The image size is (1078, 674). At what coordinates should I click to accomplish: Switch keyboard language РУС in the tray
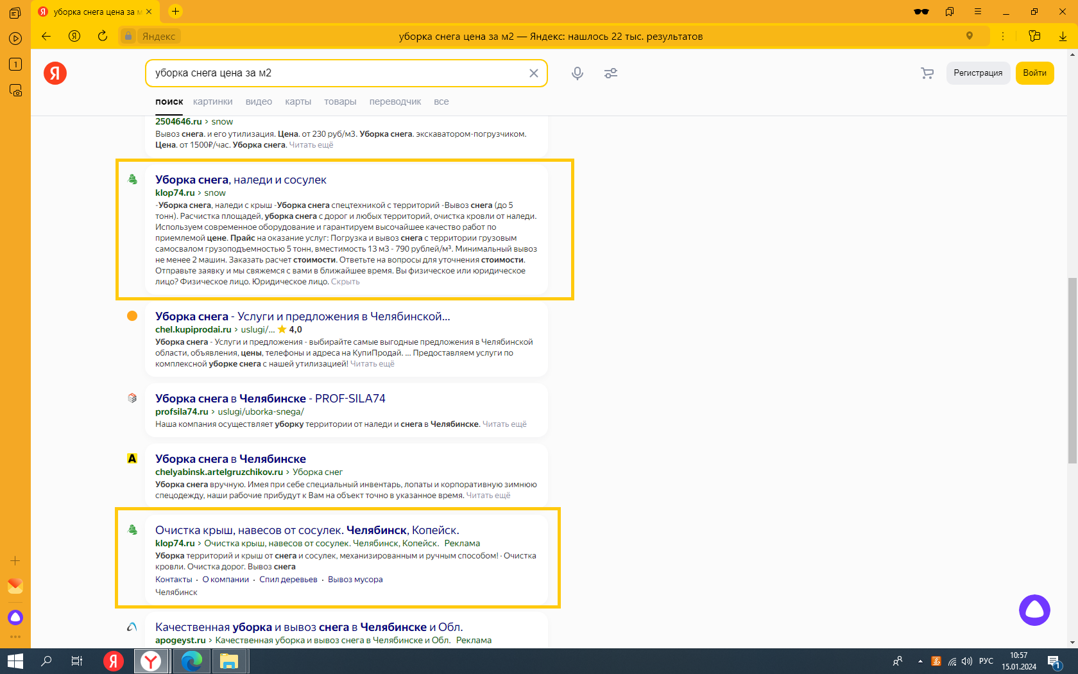(986, 661)
